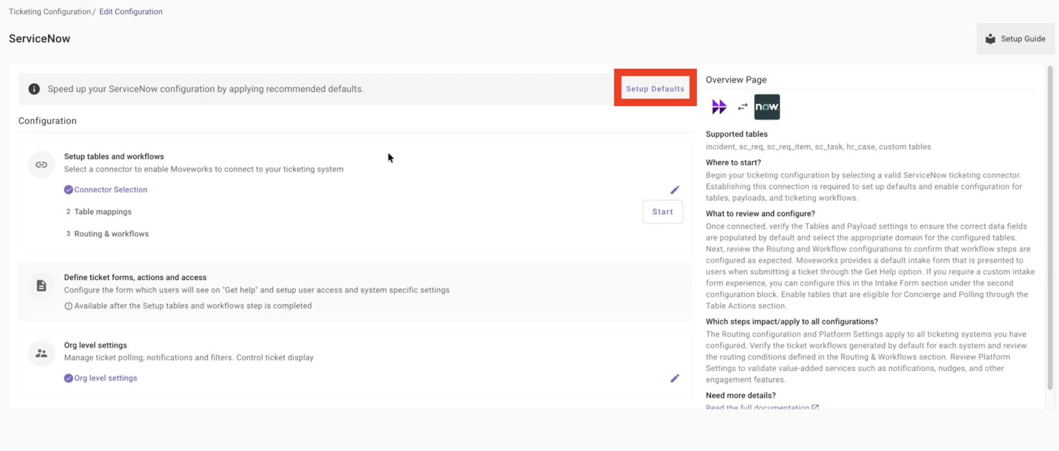Click the people icon for Org settings
This screenshot has height=451, width=1059.
(41, 354)
